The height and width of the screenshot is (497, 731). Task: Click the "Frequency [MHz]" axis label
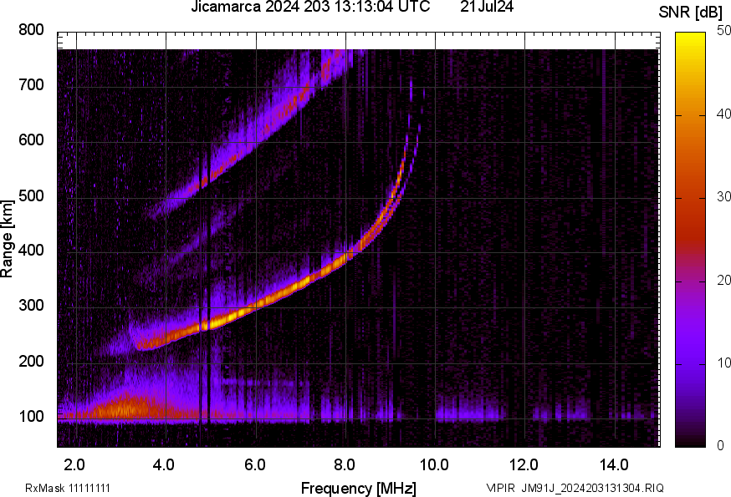click(x=359, y=488)
